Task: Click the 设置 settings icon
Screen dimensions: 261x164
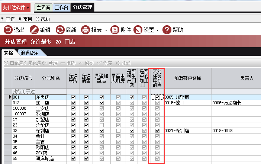Action: point(138,30)
